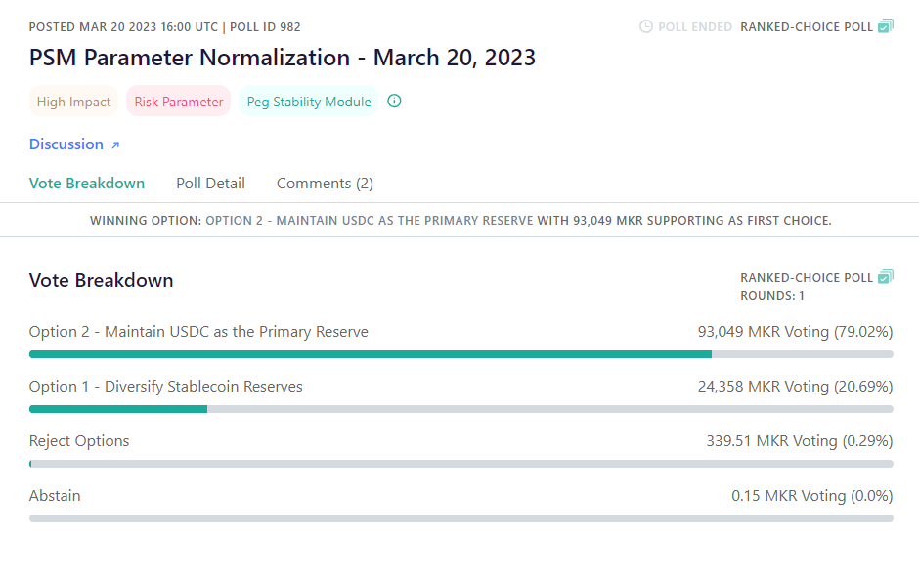Click the winning option banner text

pyautogui.click(x=460, y=221)
